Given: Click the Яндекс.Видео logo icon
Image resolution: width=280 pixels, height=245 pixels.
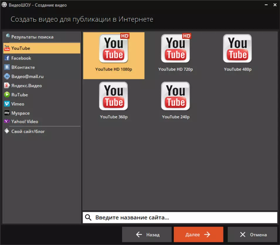Looking at the screenshot, I should pos(7,86).
